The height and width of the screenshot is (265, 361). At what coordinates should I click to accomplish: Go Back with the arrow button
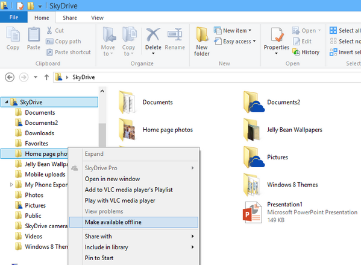pos(10,77)
